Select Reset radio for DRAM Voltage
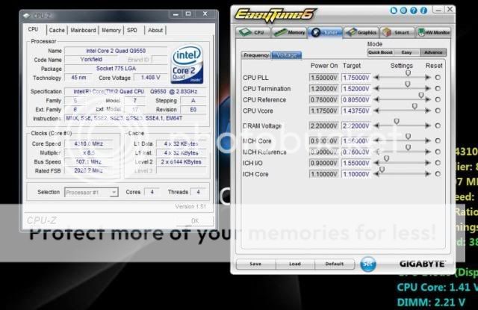This screenshot has height=310, width=478. click(438, 125)
